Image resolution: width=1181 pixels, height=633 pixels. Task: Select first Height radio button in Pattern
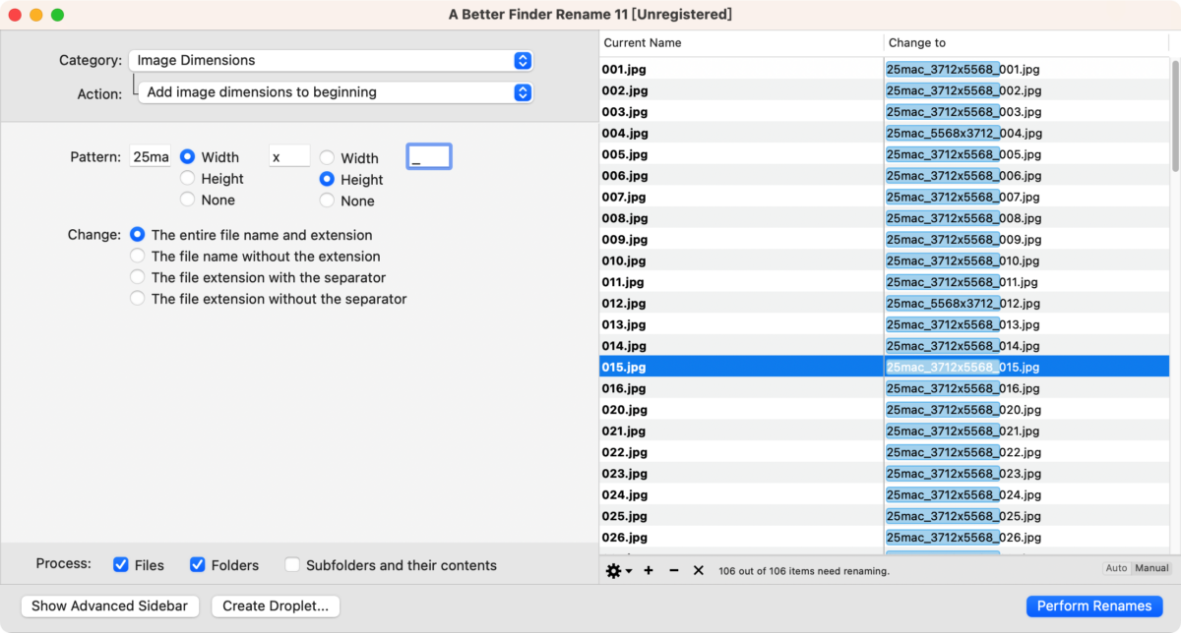tap(187, 179)
